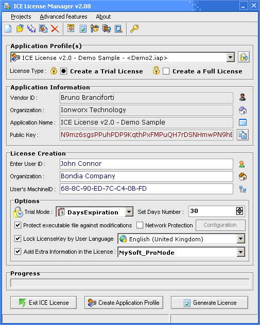260x325 pixels.
Task: Click the person icon next to Vendor ID
Action: click(x=242, y=97)
